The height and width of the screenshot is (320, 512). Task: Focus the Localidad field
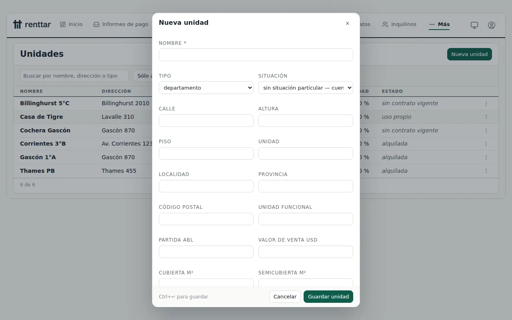tap(206, 186)
